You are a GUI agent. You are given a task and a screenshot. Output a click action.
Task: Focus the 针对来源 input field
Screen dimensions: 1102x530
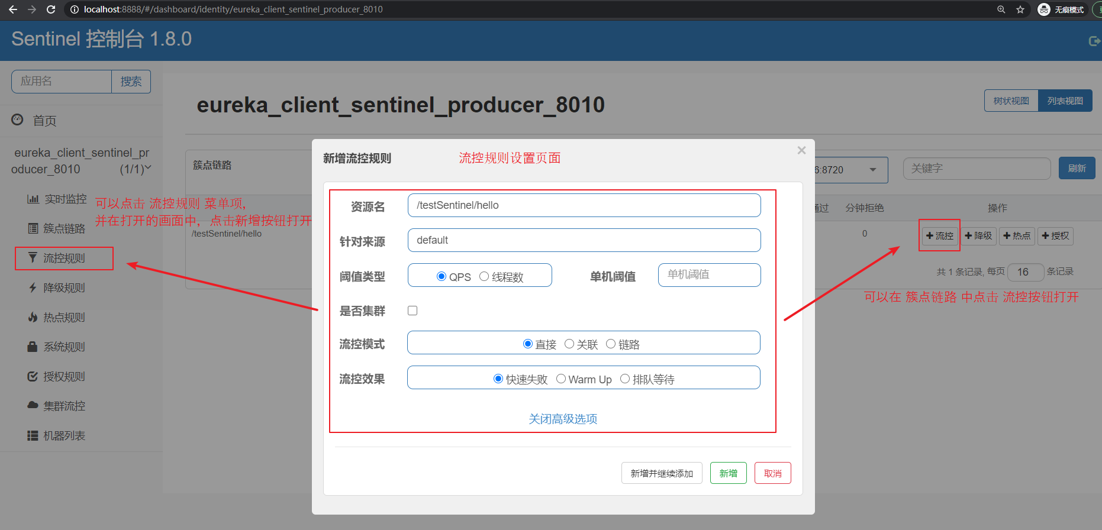tap(584, 240)
